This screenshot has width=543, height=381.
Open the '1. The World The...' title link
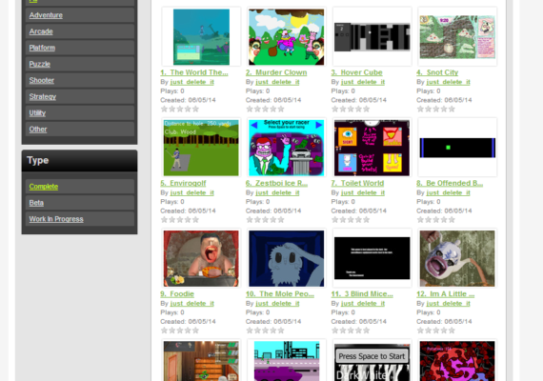194,72
